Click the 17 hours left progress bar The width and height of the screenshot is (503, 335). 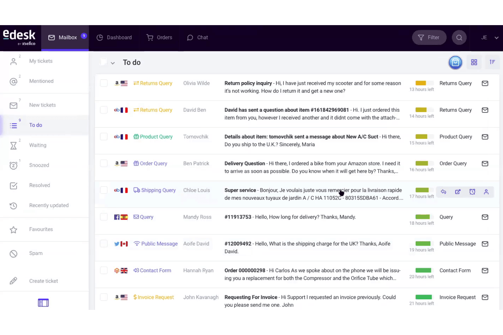(424, 190)
